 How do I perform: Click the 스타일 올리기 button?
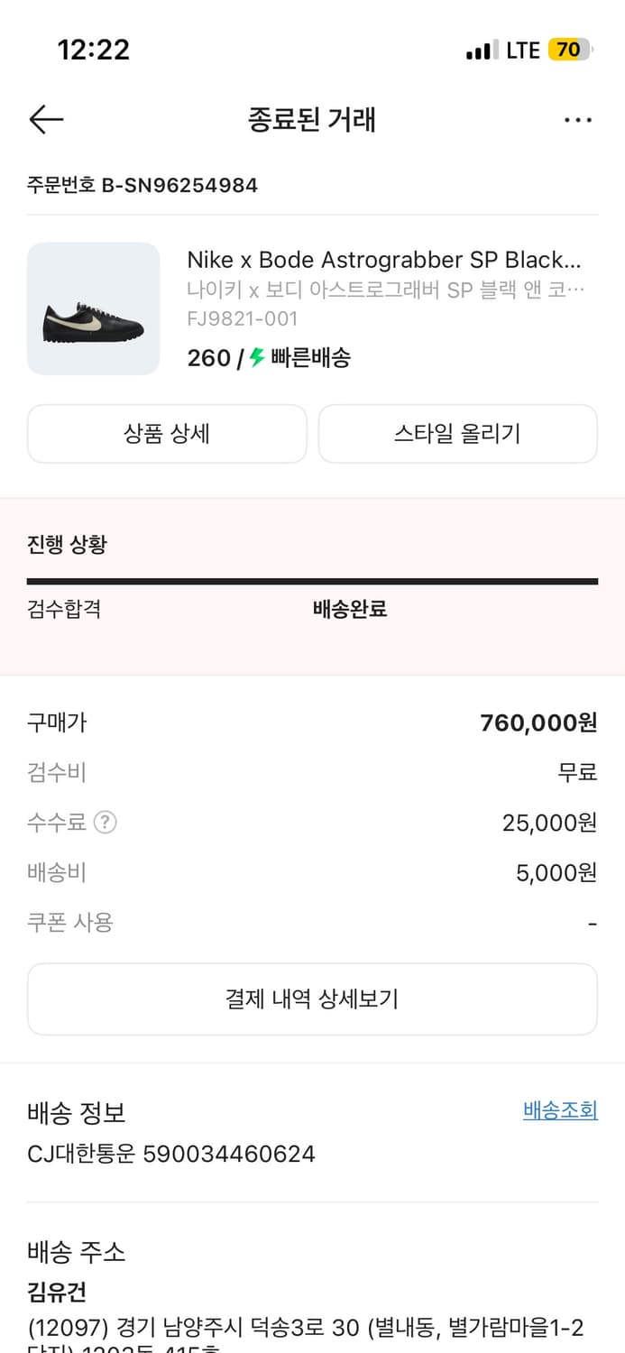click(x=457, y=434)
